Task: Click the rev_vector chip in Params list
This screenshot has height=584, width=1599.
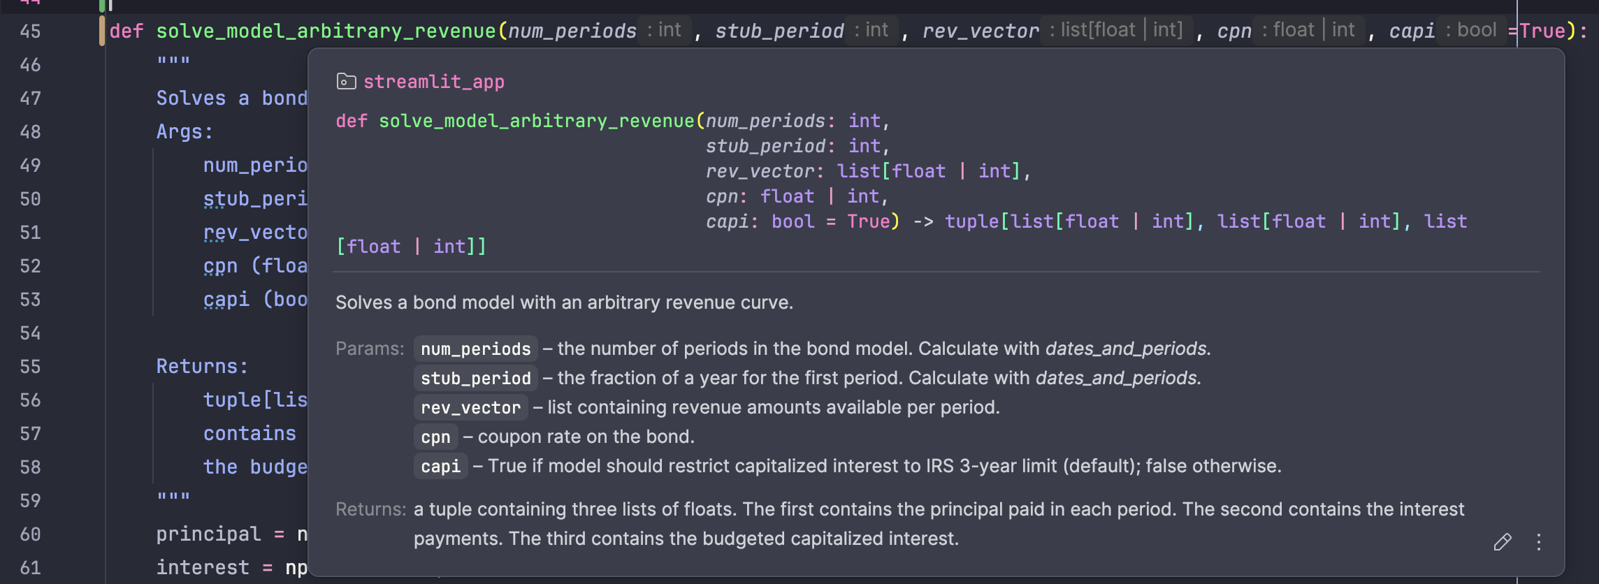Action: [470, 407]
